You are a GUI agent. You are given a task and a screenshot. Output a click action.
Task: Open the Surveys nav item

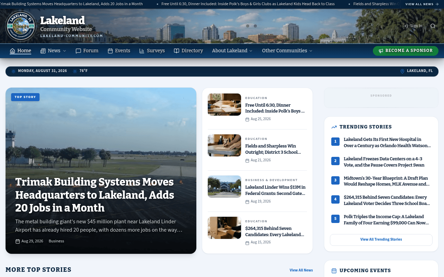point(152,51)
